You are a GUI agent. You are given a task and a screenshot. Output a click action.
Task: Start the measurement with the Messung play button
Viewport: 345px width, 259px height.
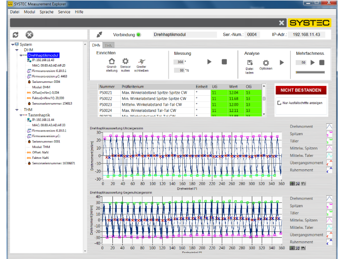pos(209,62)
